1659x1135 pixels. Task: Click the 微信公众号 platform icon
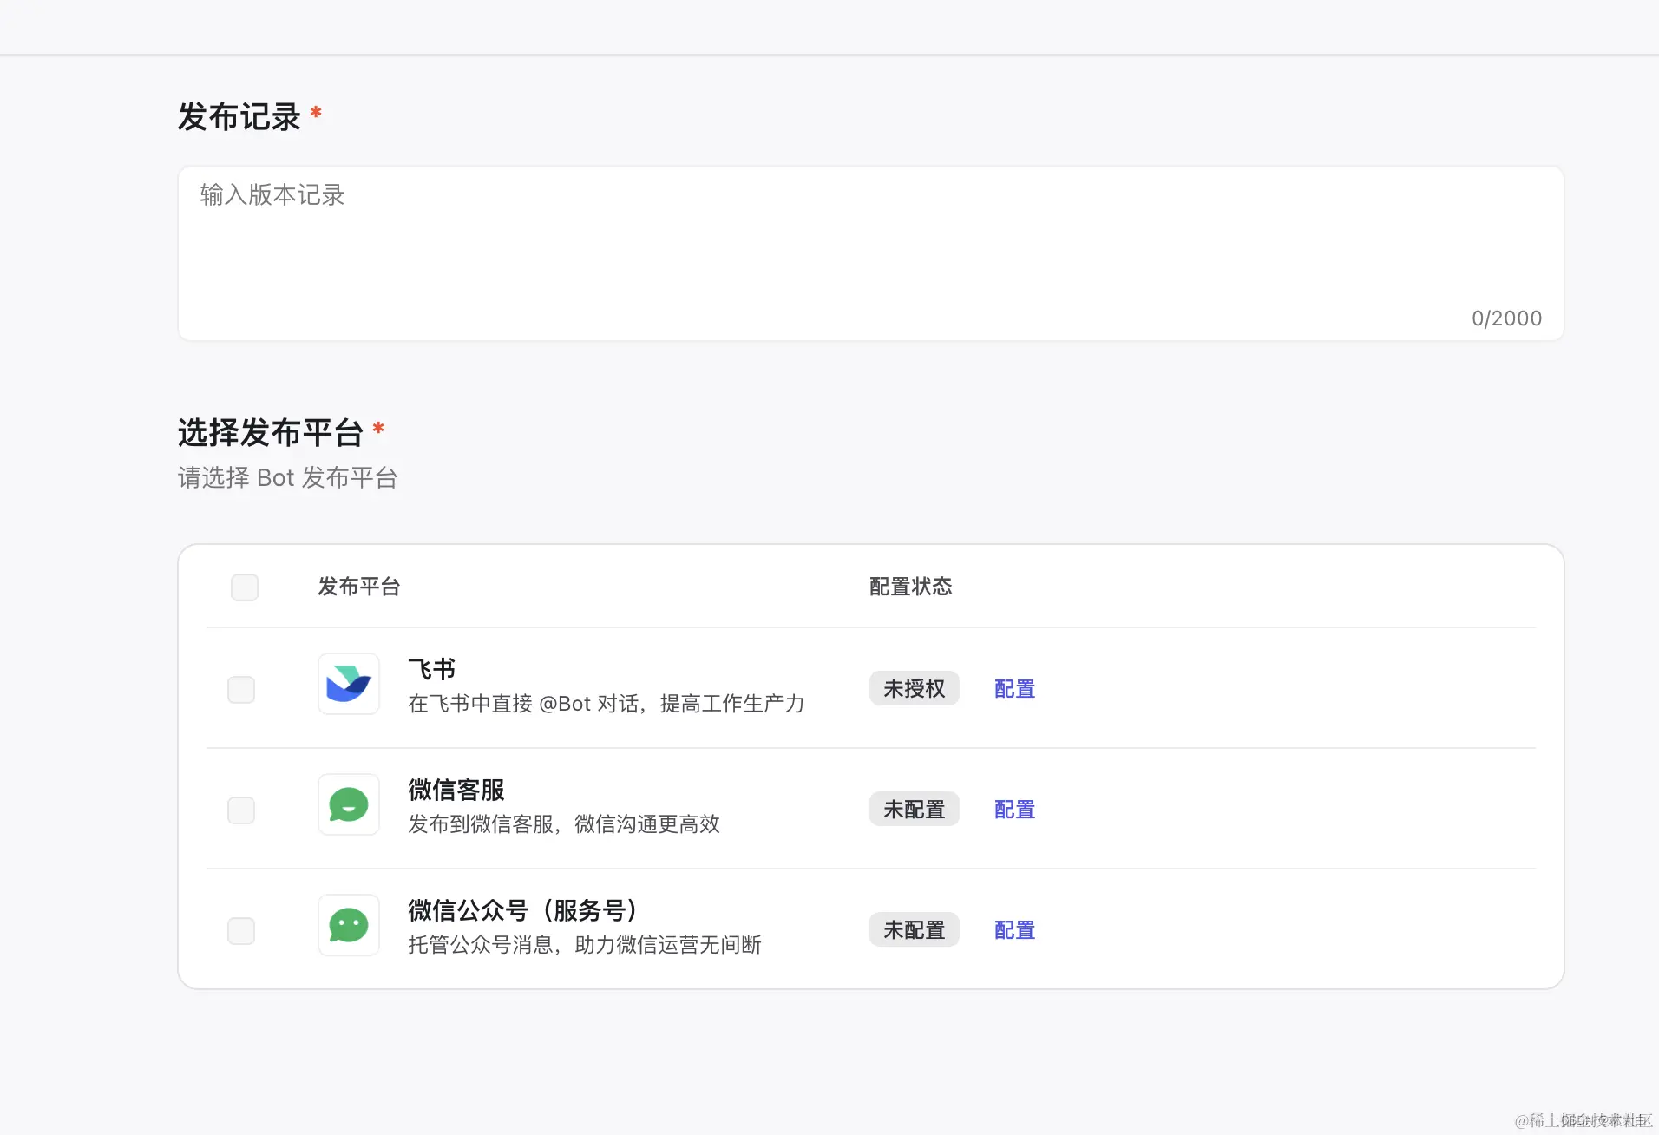point(348,925)
